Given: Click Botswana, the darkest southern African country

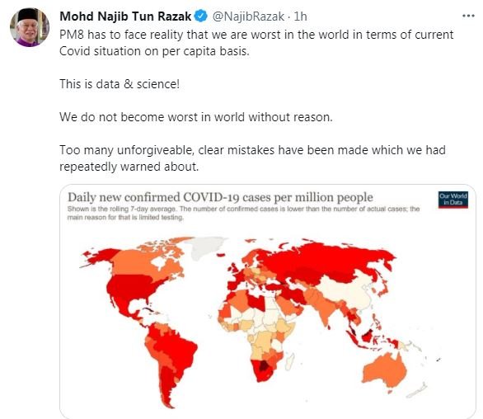Looking at the screenshot, I should click(265, 366).
